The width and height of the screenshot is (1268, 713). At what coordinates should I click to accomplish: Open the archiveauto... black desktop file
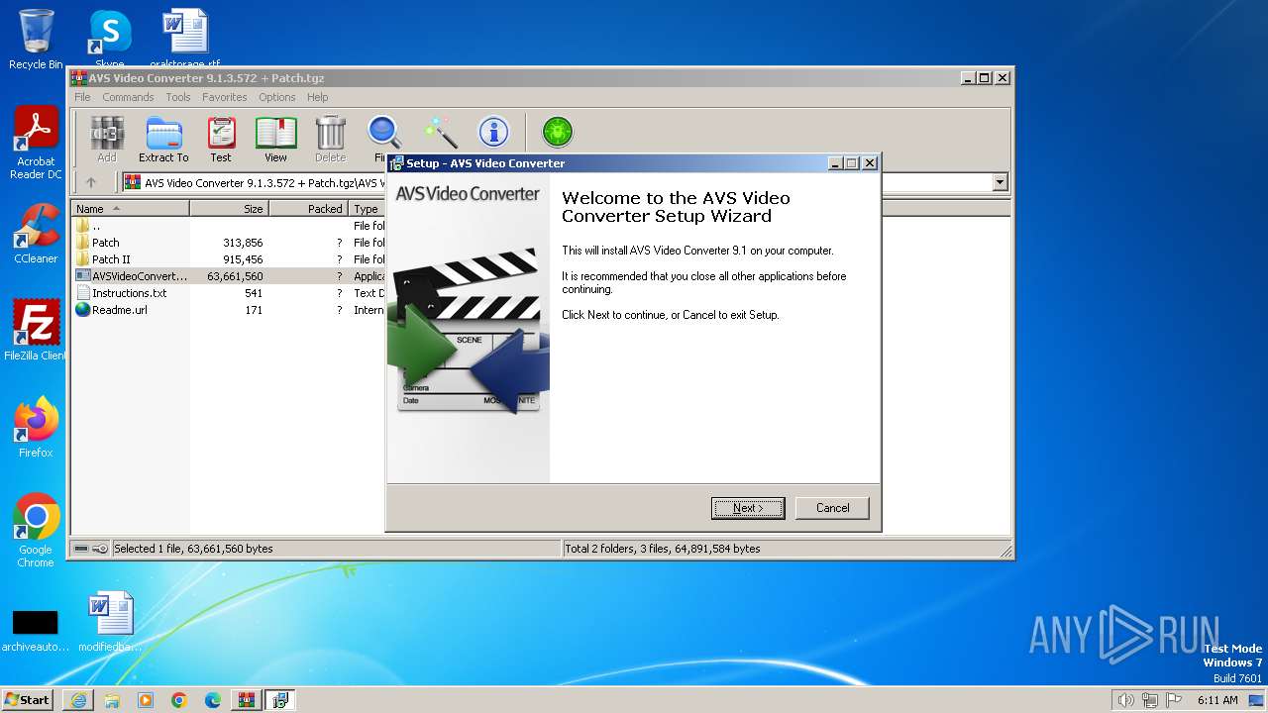point(36,630)
